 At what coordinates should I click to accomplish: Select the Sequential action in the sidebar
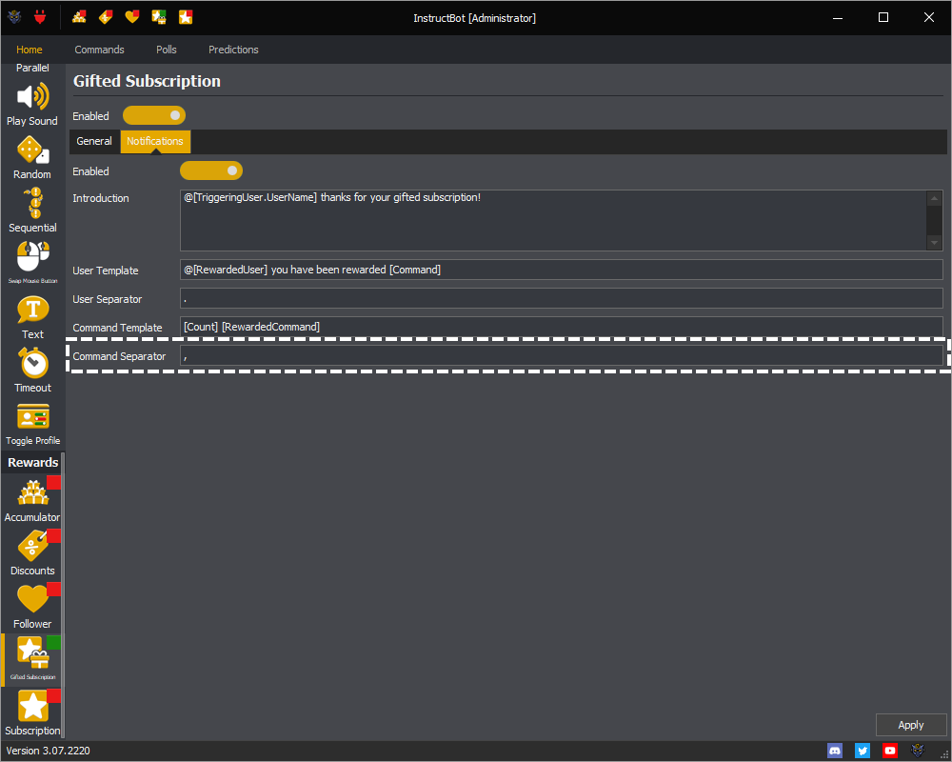(x=32, y=211)
